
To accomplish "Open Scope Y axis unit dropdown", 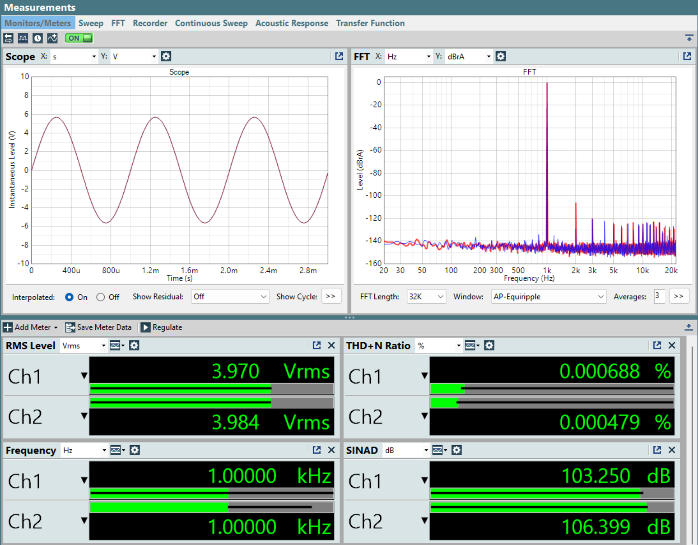I will [134, 57].
